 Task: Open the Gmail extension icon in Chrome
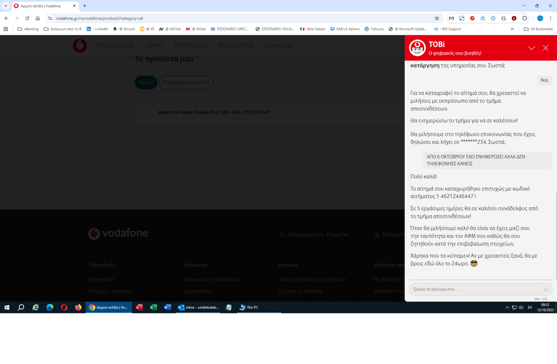pos(451,18)
